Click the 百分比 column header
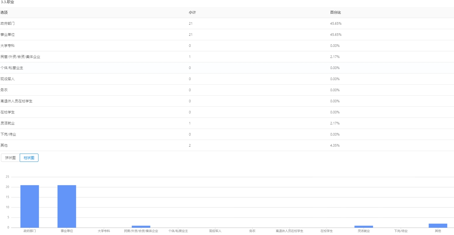Viewport: 454px width, 235px height. (x=335, y=13)
